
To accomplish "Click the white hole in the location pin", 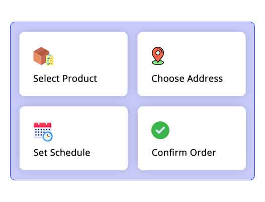I will click(x=158, y=53).
